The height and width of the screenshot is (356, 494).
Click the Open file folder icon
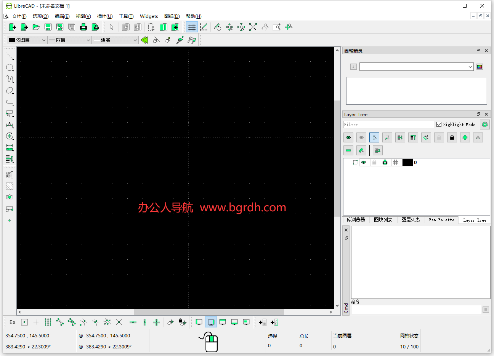coord(36,27)
